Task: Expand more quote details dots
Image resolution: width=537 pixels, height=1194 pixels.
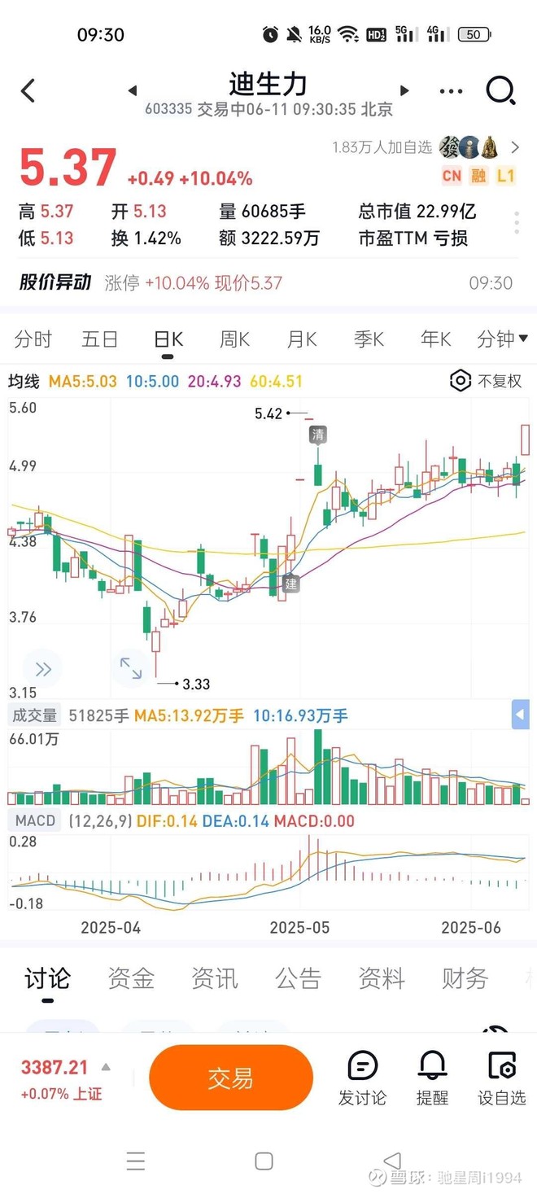Action: pos(517,222)
